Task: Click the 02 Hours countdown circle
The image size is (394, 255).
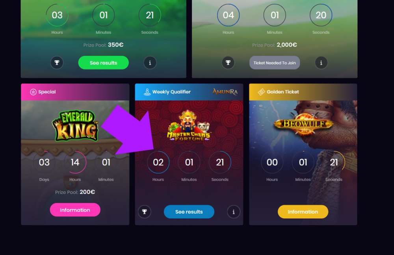Action: 158,162
